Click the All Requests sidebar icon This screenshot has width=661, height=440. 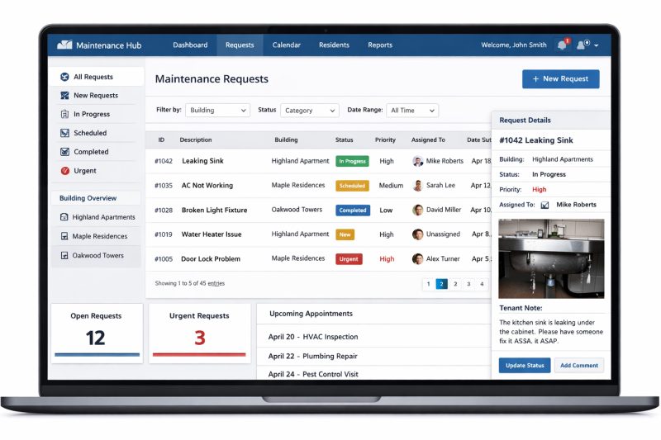64,77
